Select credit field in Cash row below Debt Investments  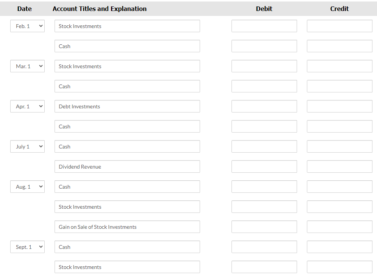pos(339,127)
